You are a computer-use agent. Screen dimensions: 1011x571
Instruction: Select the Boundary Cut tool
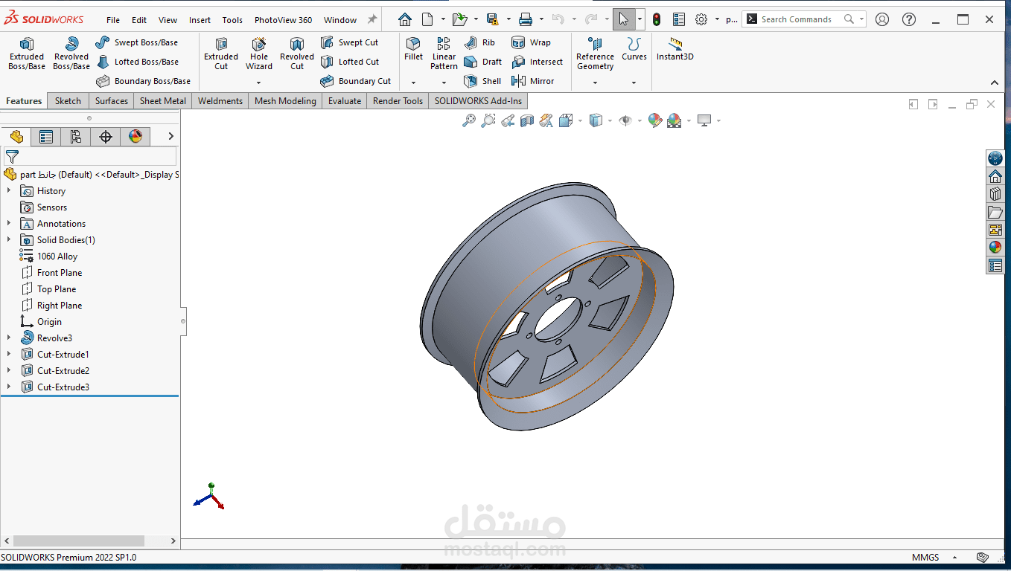356,81
